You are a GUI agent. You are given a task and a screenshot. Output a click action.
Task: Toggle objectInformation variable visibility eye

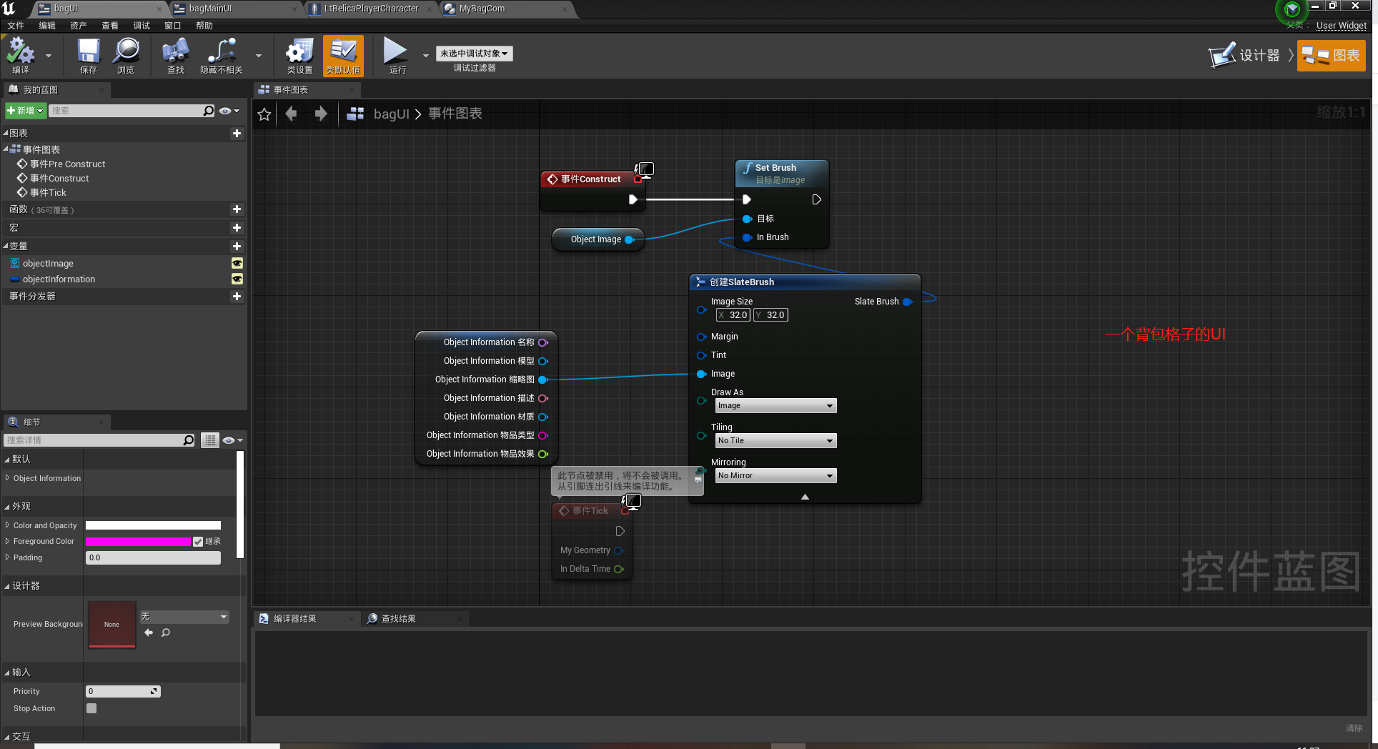237,279
